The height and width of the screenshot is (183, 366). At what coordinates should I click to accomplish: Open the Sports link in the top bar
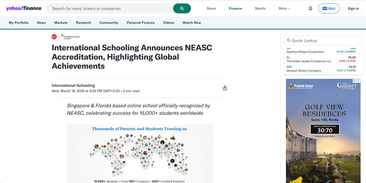[260, 8]
